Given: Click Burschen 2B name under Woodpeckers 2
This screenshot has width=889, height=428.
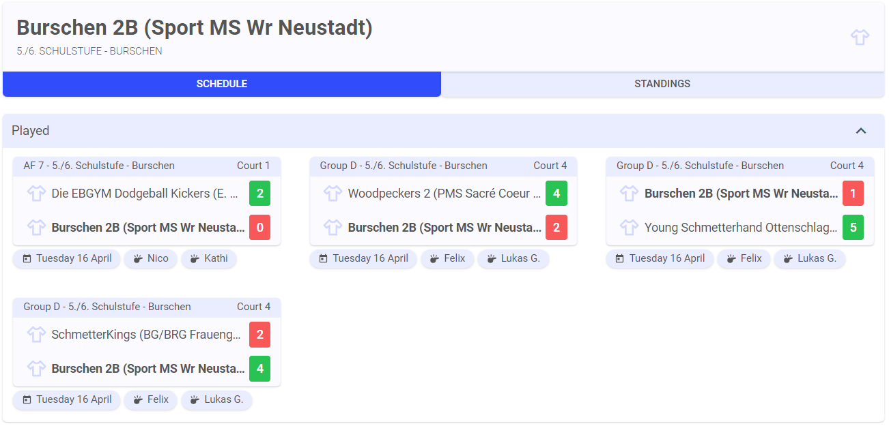Looking at the screenshot, I should pos(444,228).
